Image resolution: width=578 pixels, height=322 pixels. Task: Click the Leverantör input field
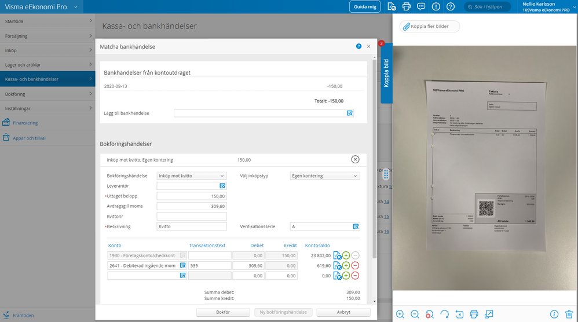[x=187, y=186]
